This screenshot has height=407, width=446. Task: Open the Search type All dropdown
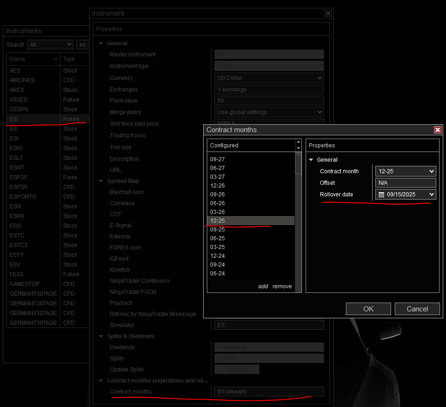pyautogui.click(x=69, y=45)
